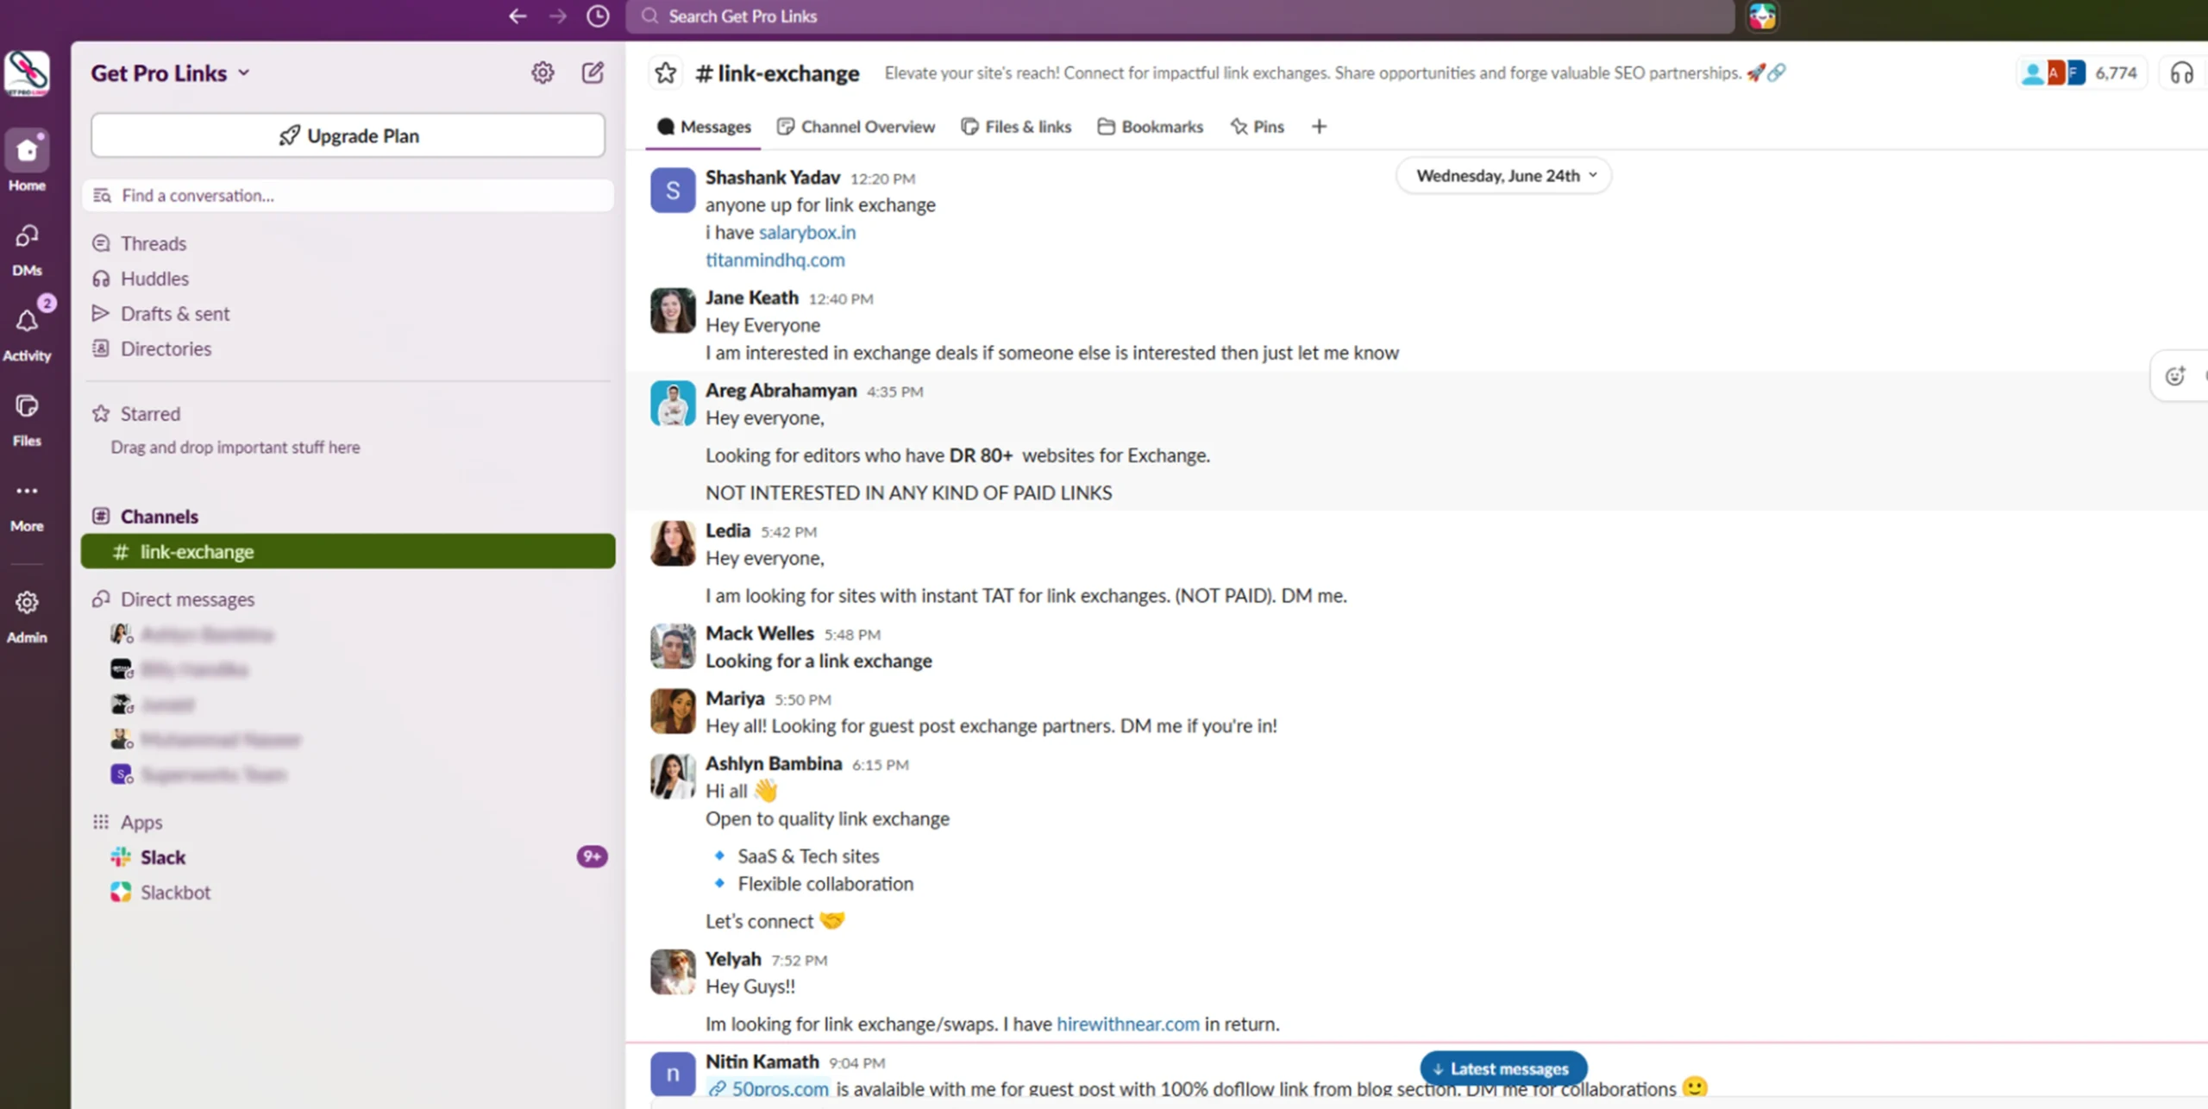Click the 12:20 PM message timestamp
Viewport: 2208px width, 1109px height.
(882, 179)
